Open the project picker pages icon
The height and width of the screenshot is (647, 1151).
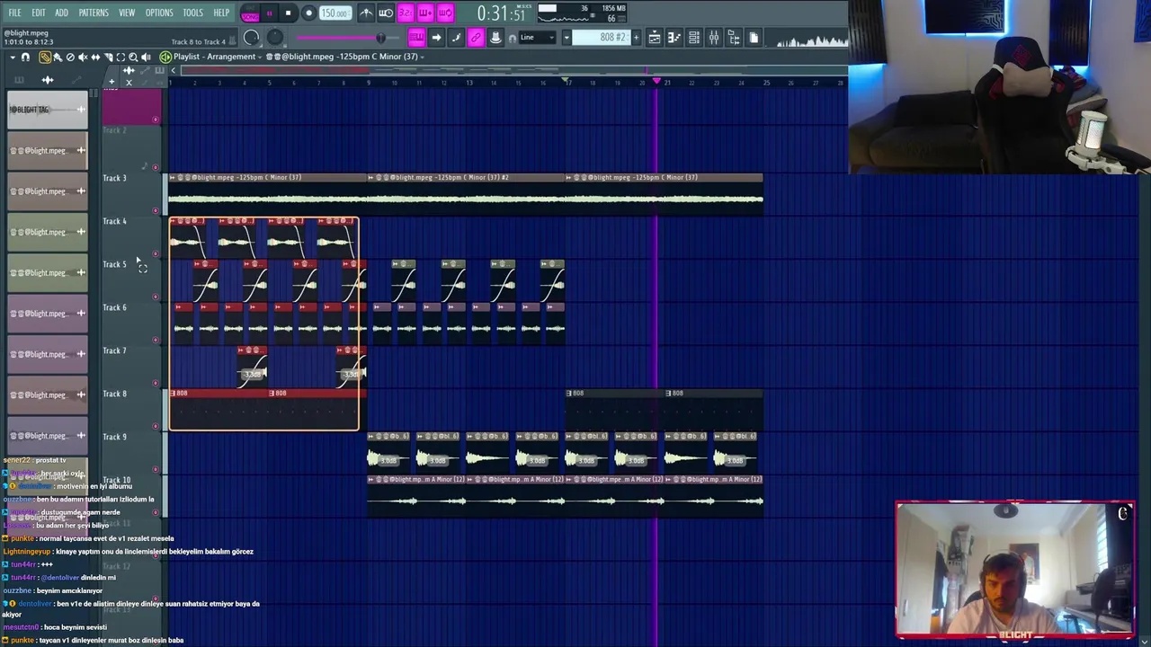pos(754,38)
